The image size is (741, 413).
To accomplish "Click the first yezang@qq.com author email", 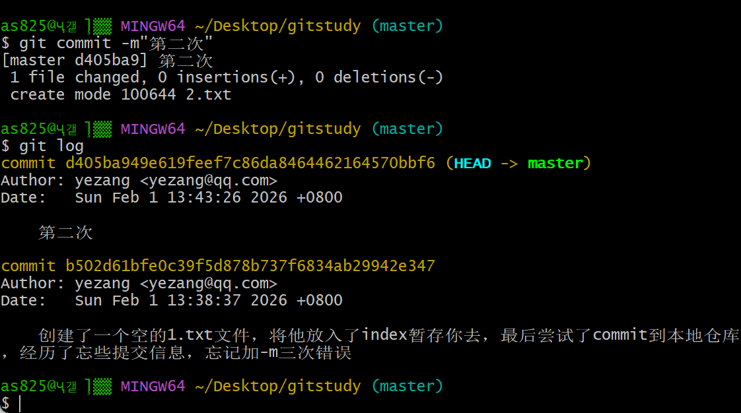I will (x=209, y=181).
